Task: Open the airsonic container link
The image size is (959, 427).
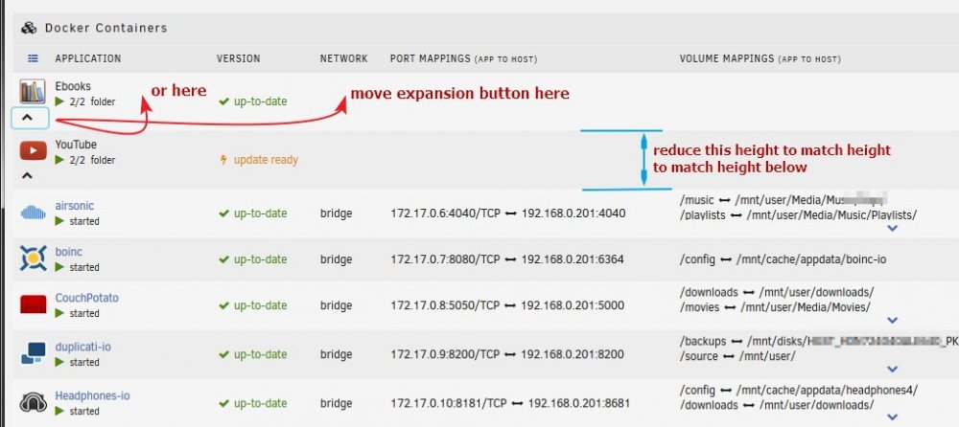Action: [x=75, y=206]
